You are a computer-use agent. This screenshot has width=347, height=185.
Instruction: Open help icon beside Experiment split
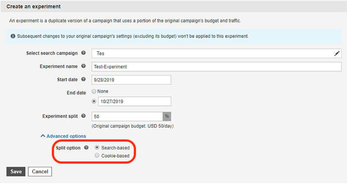[x=83, y=116]
